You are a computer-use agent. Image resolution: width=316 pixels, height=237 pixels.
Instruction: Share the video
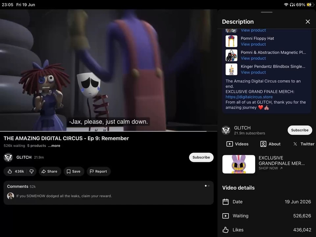pos(50,171)
